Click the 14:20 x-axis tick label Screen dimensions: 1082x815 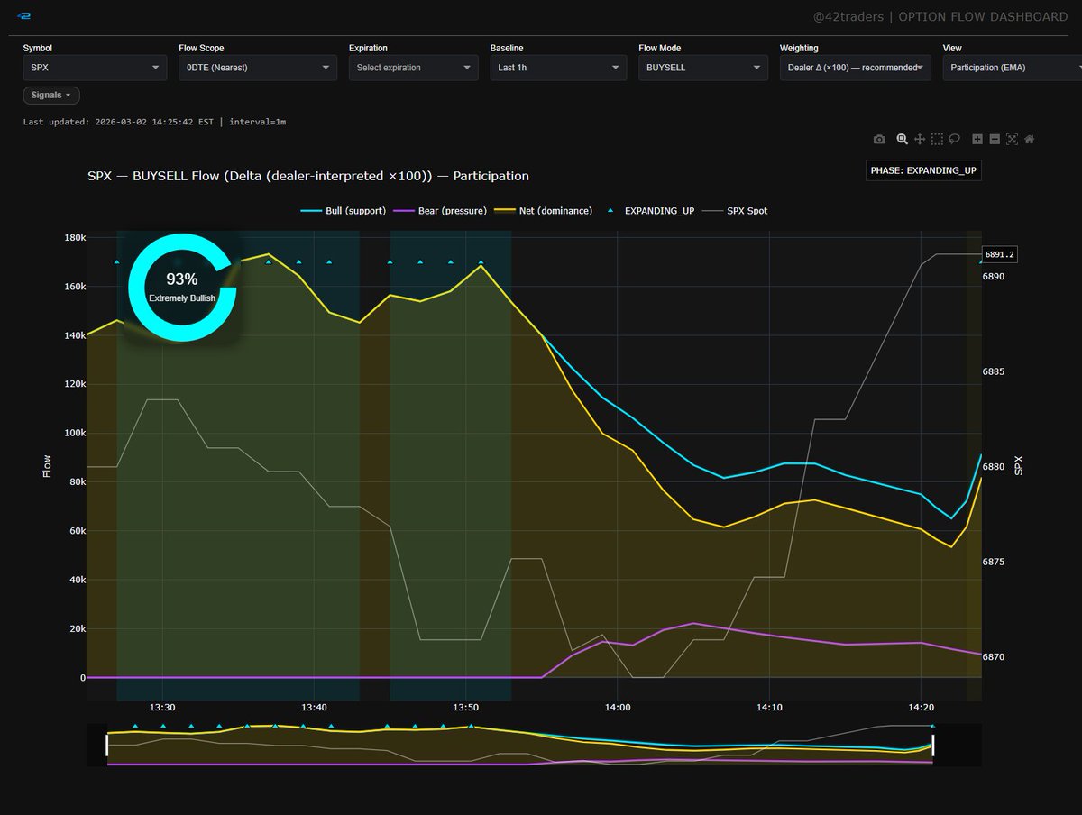point(921,708)
